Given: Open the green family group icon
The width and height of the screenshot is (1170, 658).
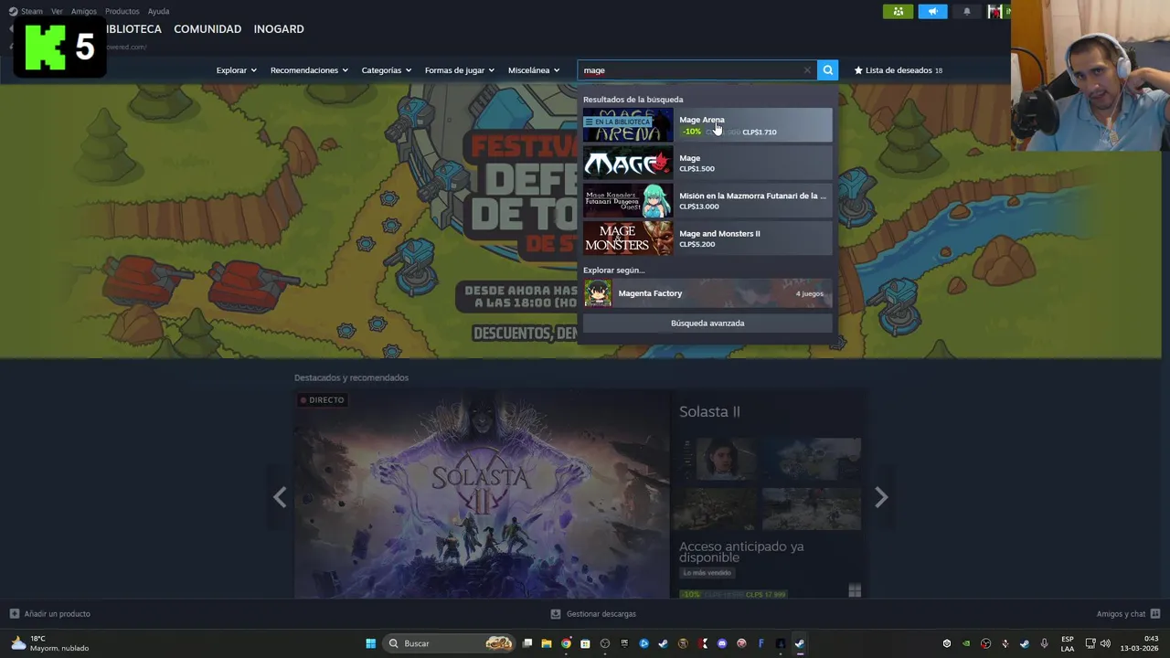Looking at the screenshot, I should pyautogui.click(x=898, y=11).
